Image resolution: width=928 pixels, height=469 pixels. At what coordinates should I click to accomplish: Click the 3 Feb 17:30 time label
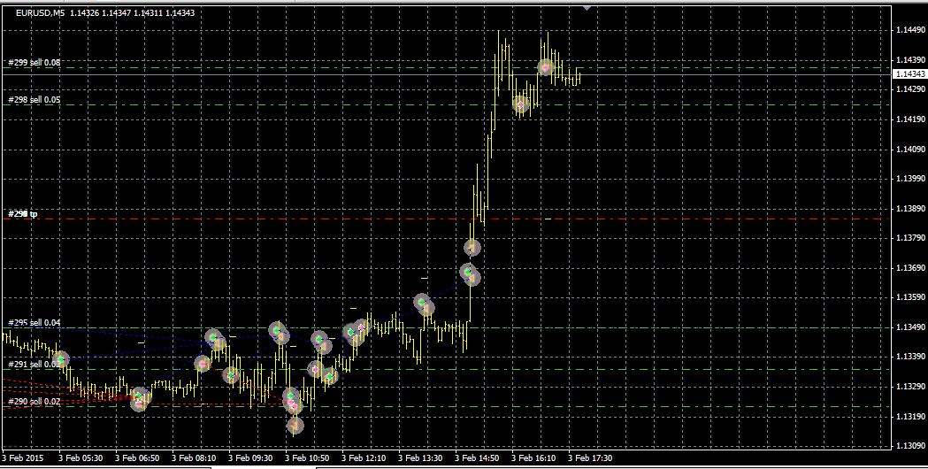[x=590, y=457]
